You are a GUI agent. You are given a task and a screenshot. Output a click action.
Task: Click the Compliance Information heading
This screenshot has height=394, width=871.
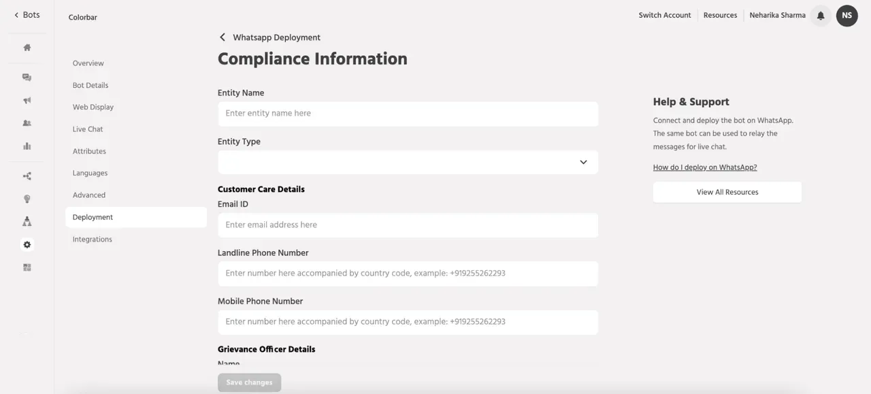tap(312, 59)
